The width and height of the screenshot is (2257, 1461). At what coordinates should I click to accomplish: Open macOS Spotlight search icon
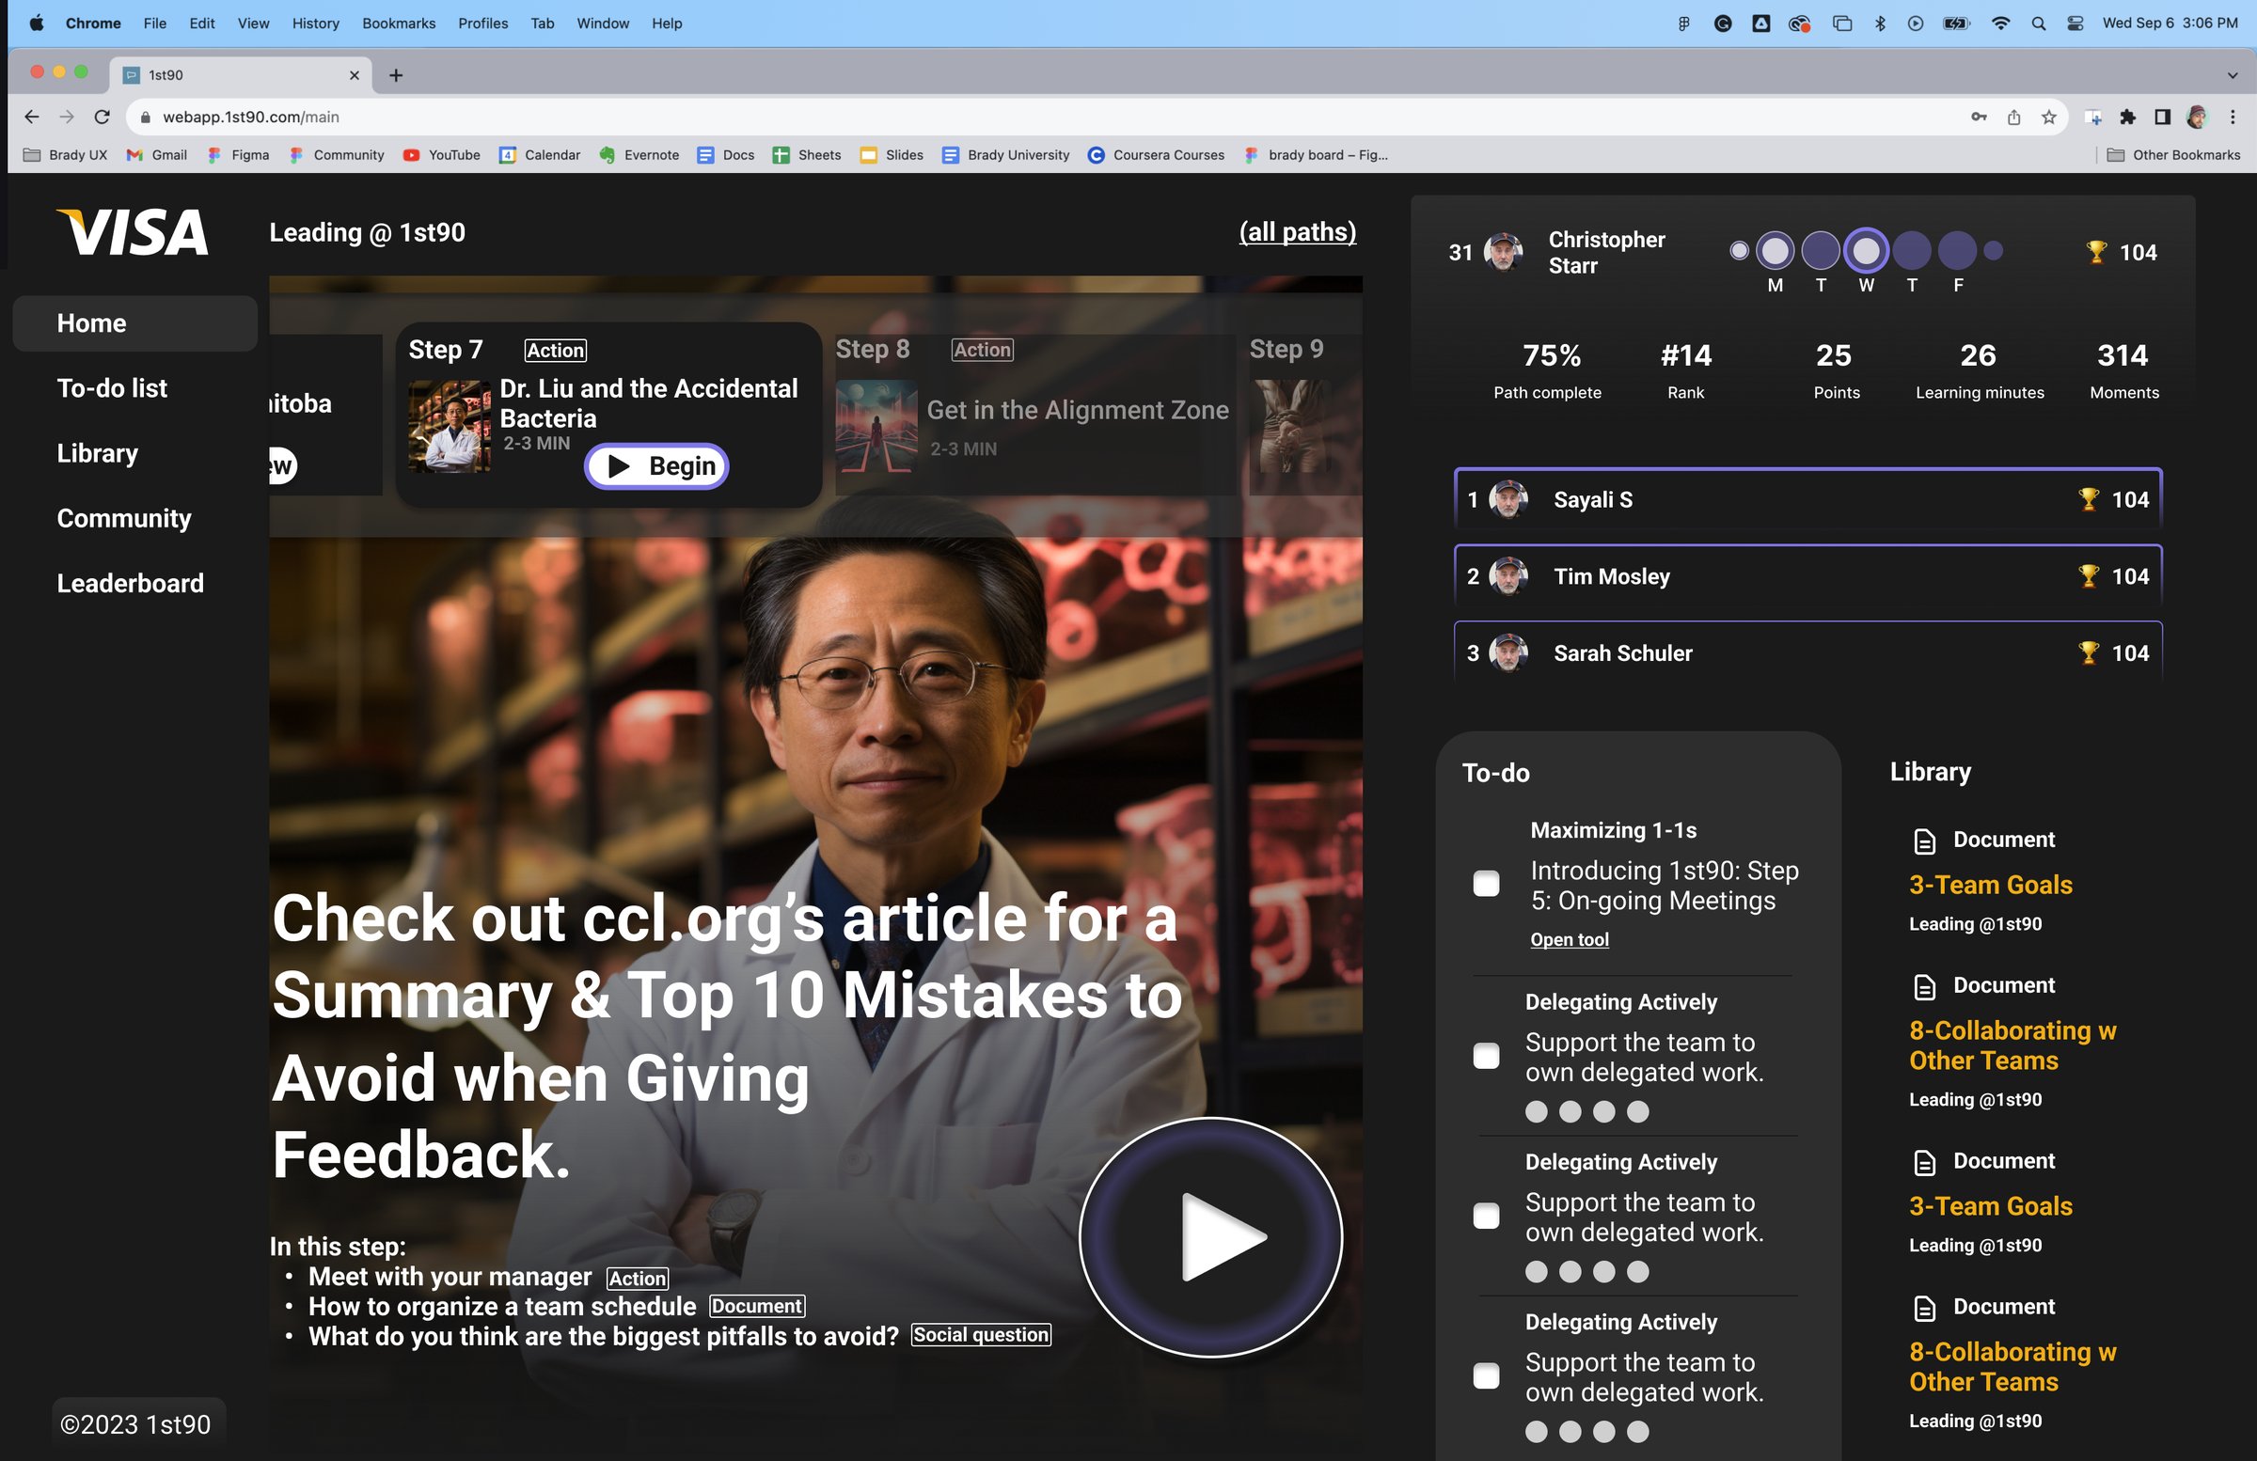(x=2038, y=23)
